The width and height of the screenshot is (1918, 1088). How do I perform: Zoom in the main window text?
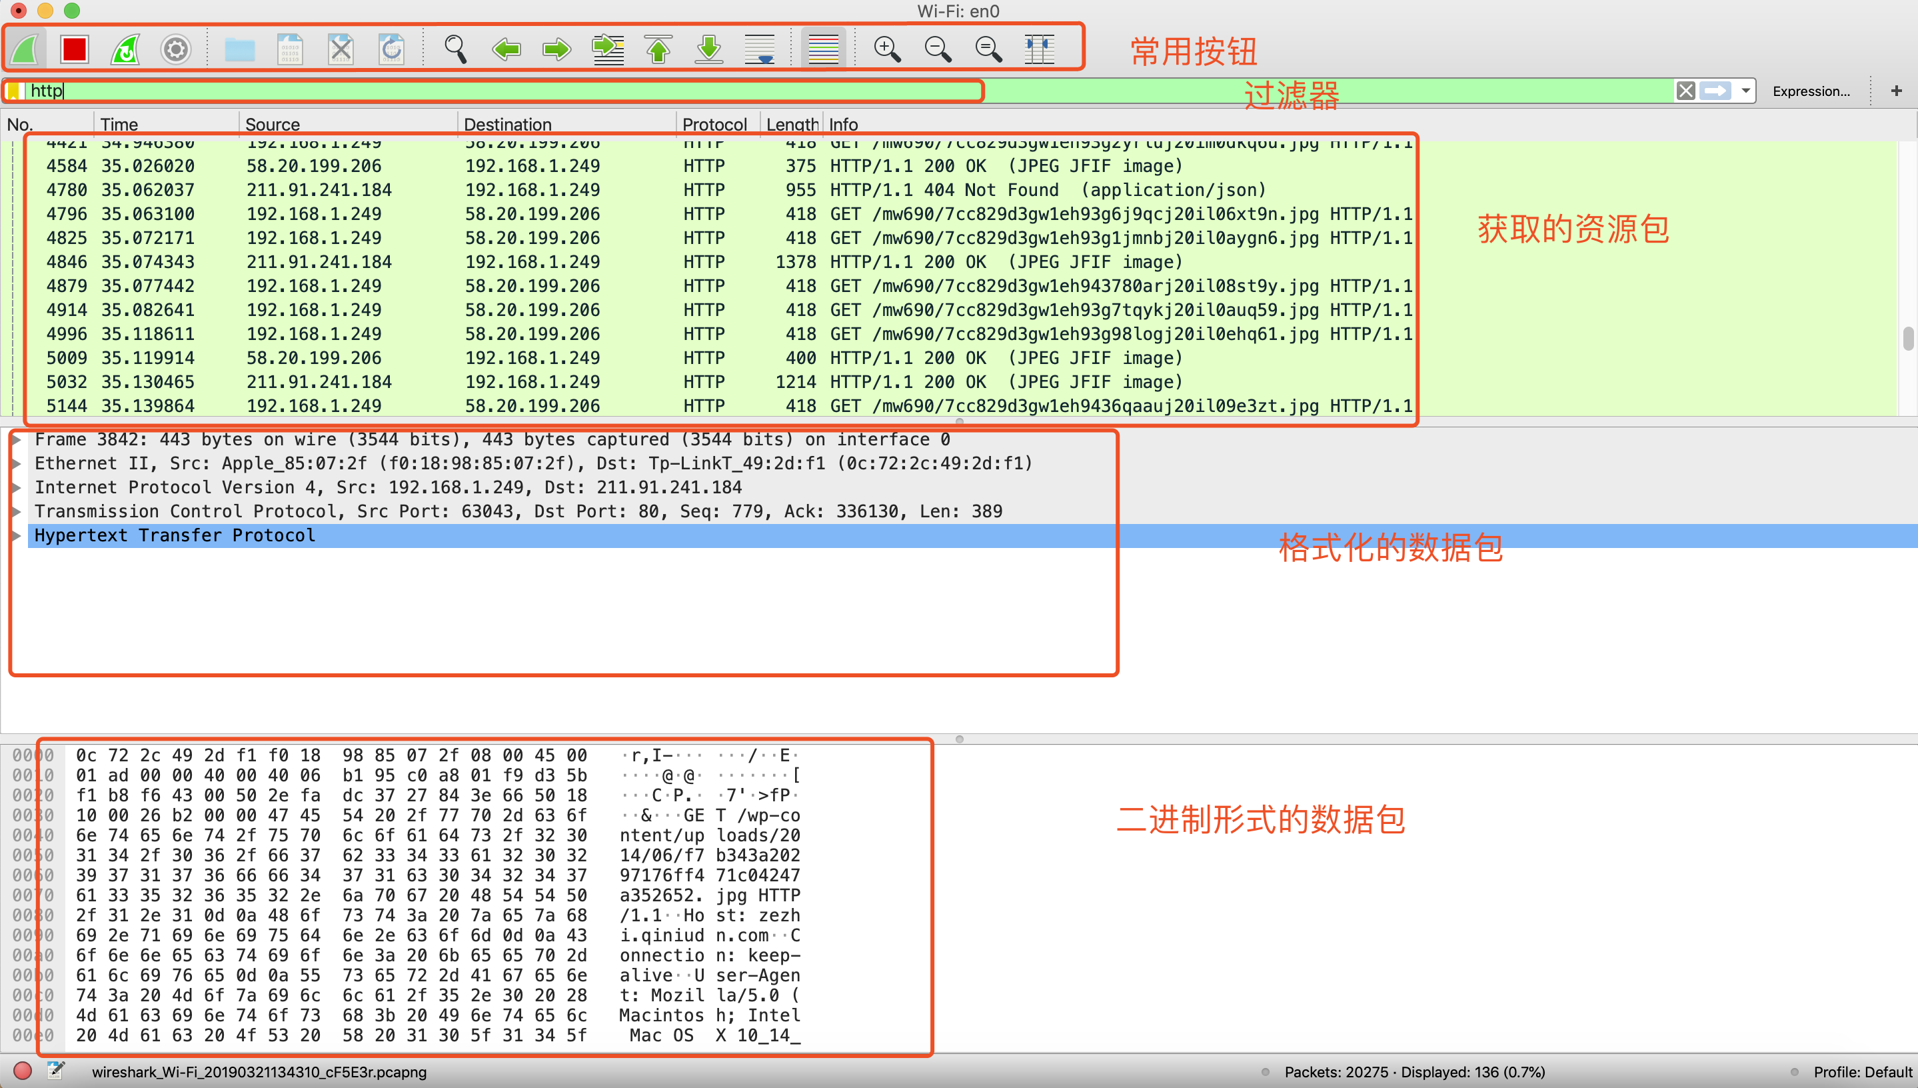coord(887,49)
